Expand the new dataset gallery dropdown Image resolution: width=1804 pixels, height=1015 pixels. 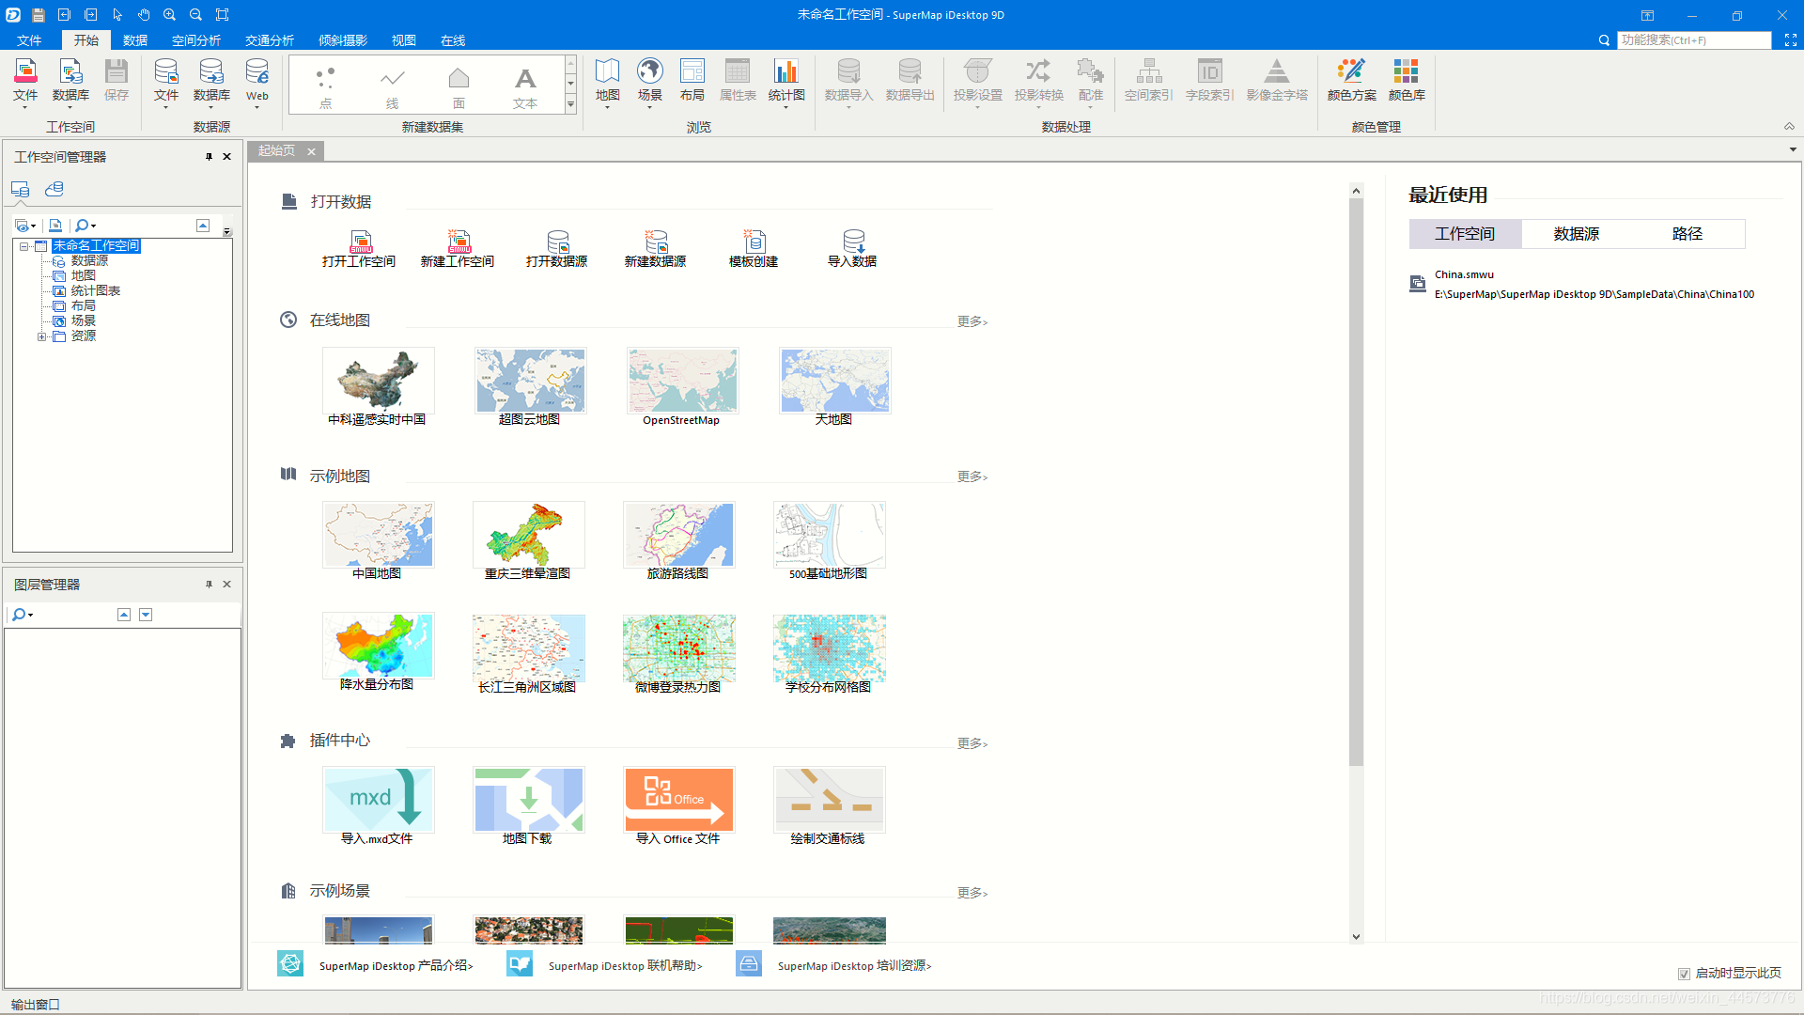pyautogui.click(x=570, y=105)
